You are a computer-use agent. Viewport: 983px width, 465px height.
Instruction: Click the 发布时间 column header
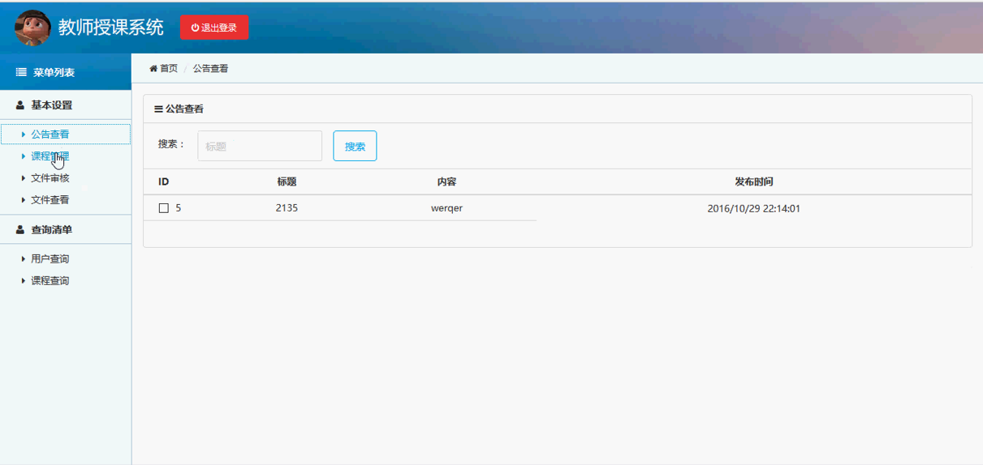(x=754, y=182)
